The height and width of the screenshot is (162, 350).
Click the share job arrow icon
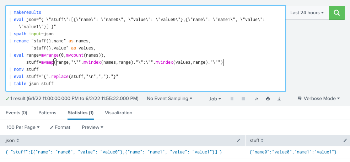coord(256,99)
